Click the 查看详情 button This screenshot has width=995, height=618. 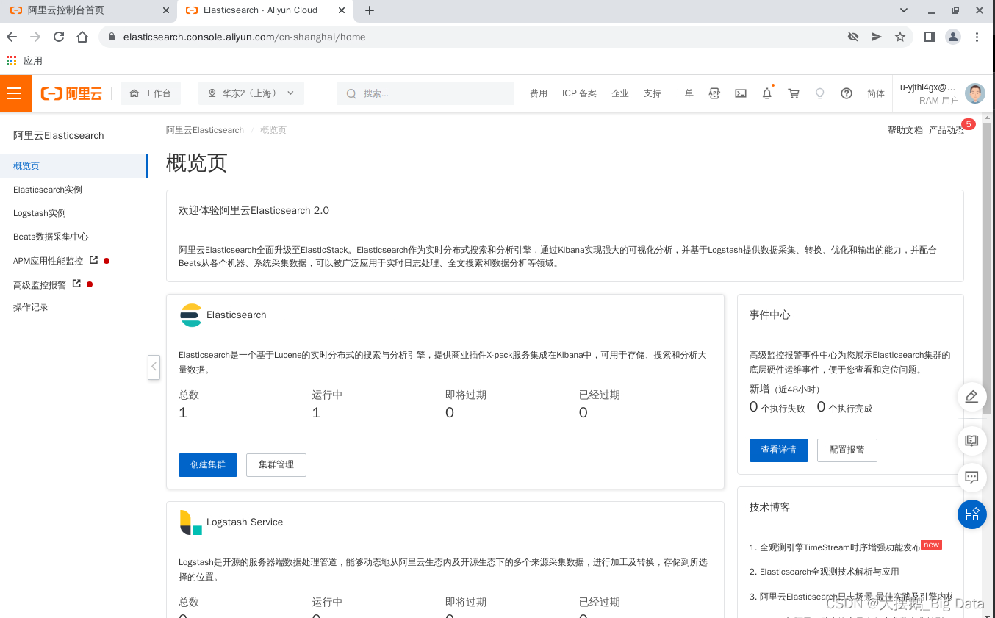click(778, 450)
